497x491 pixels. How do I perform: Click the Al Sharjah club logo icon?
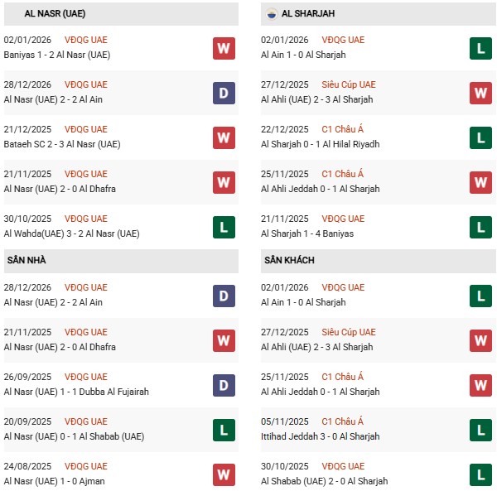272,14
